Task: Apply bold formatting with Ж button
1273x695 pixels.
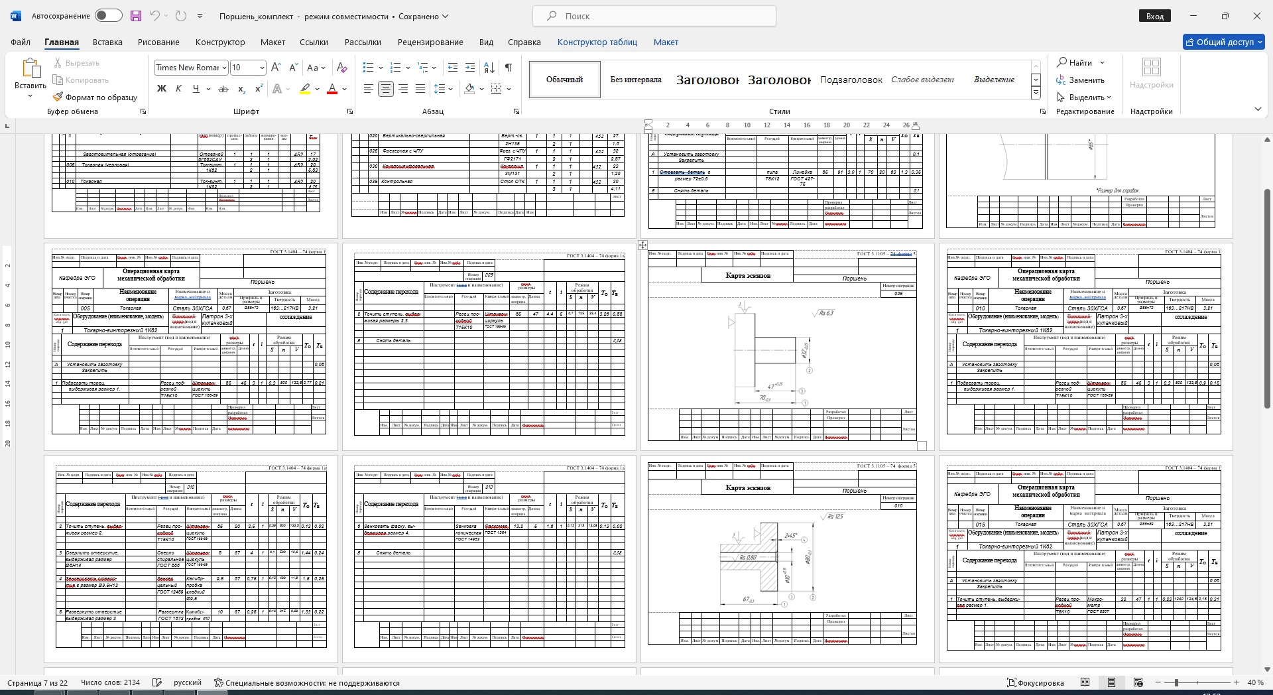Action: (161, 88)
